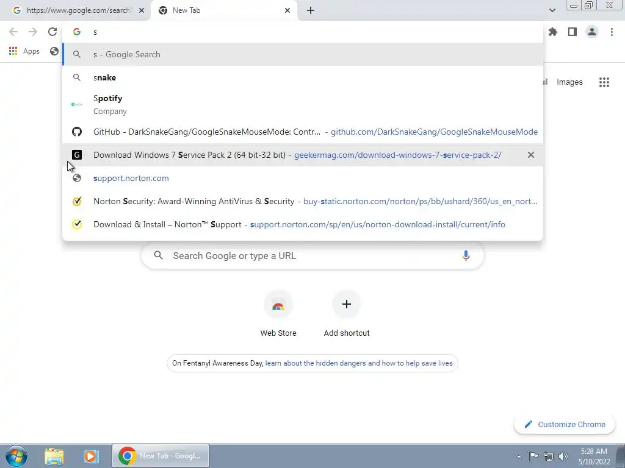Viewport: 625px width, 468px height.
Task: Open a new tab with plus
Action: point(311,10)
